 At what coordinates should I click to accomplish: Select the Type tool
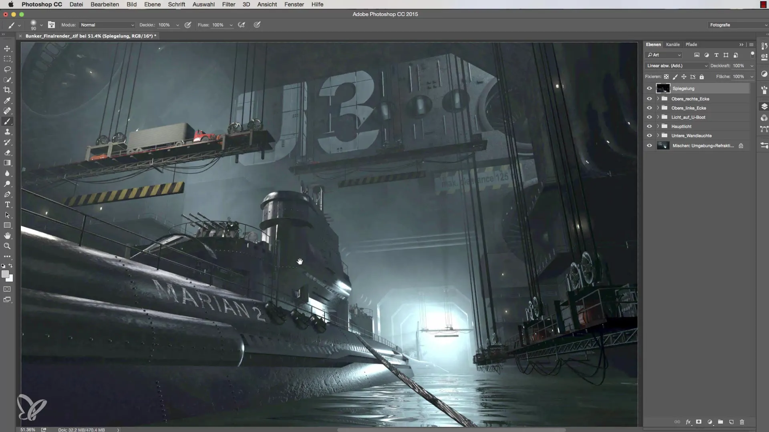7,204
